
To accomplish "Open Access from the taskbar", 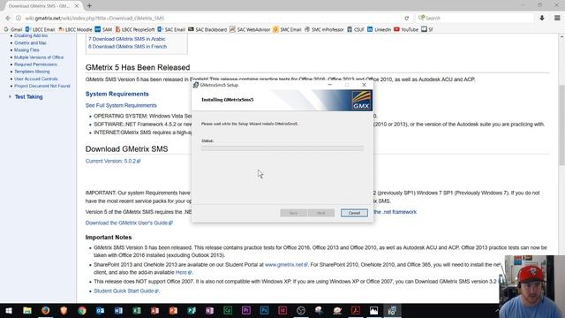I will click(155, 310).
